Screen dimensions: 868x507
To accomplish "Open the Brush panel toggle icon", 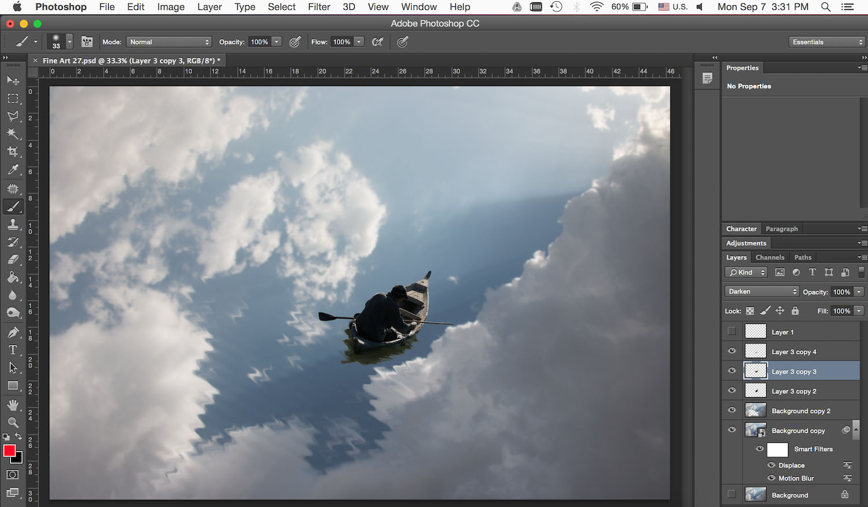I will click(x=87, y=42).
